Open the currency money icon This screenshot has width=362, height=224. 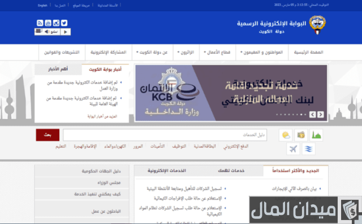click(x=301, y=135)
